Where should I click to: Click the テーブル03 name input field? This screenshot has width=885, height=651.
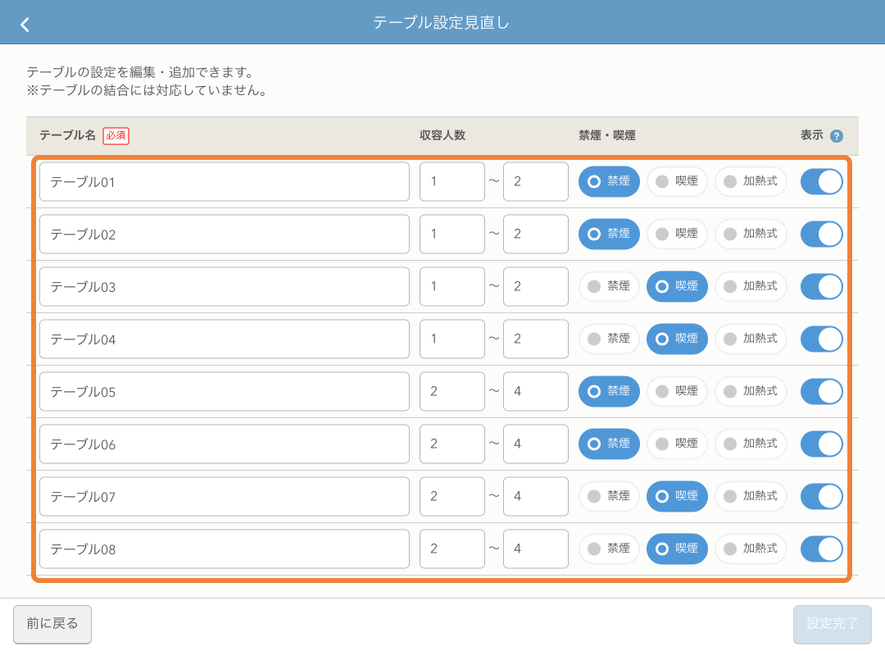(225, 286)
